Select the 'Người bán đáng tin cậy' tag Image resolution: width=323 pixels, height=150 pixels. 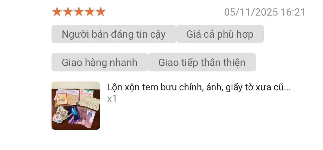coord(114,34)
